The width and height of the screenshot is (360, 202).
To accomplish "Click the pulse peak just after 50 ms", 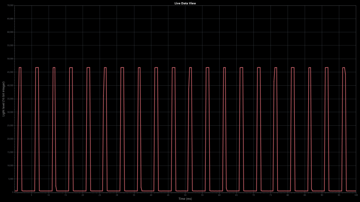I will pyautogui.click(x=190, y=67).
